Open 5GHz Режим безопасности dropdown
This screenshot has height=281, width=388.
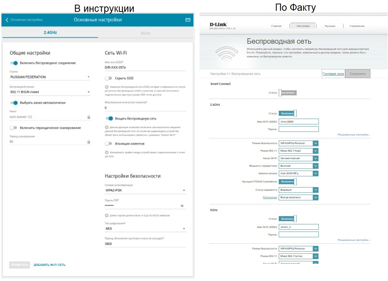[x=298, y=249]
